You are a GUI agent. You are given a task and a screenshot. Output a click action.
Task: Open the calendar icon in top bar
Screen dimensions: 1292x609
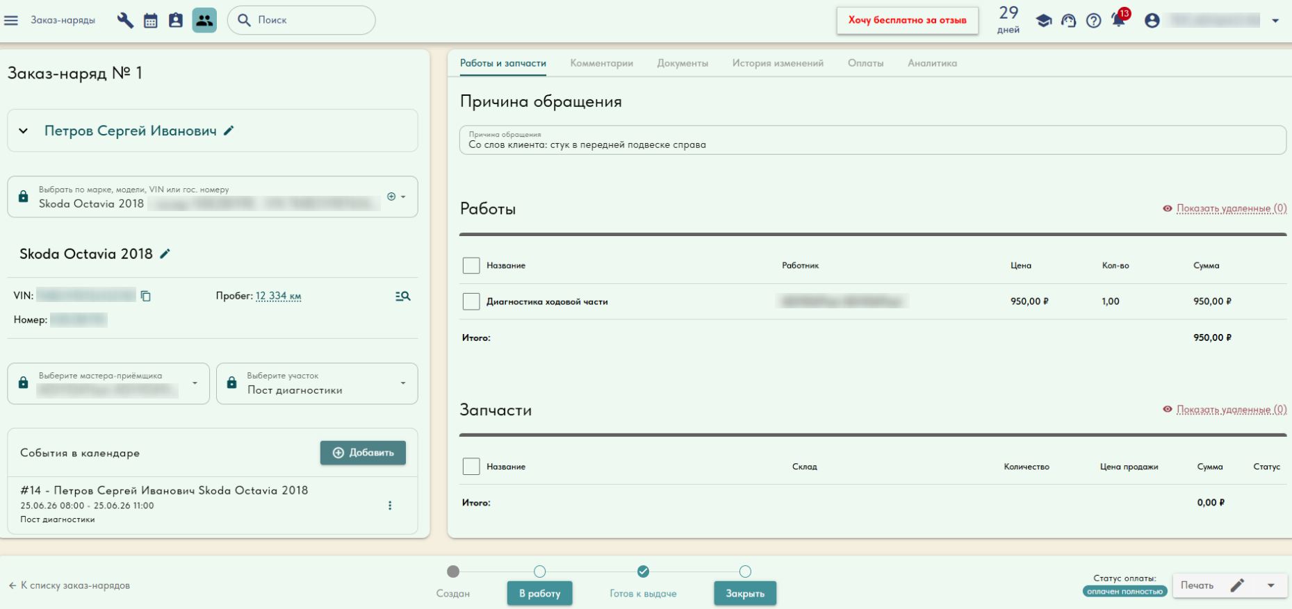pos(151,20)
